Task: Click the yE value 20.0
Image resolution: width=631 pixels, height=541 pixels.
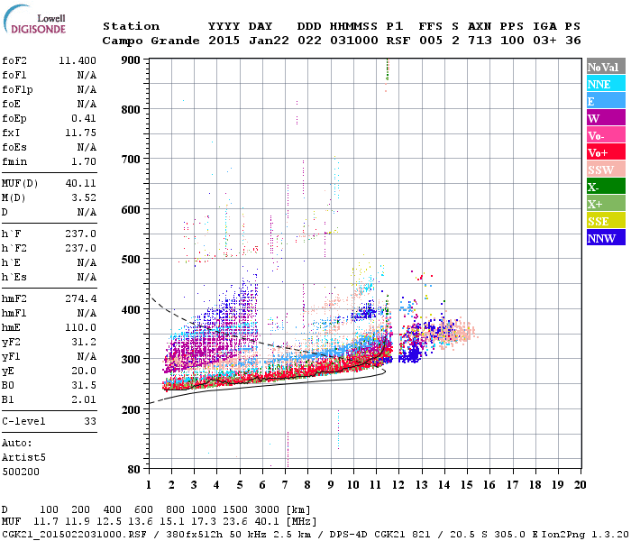Action: (84, 371)
